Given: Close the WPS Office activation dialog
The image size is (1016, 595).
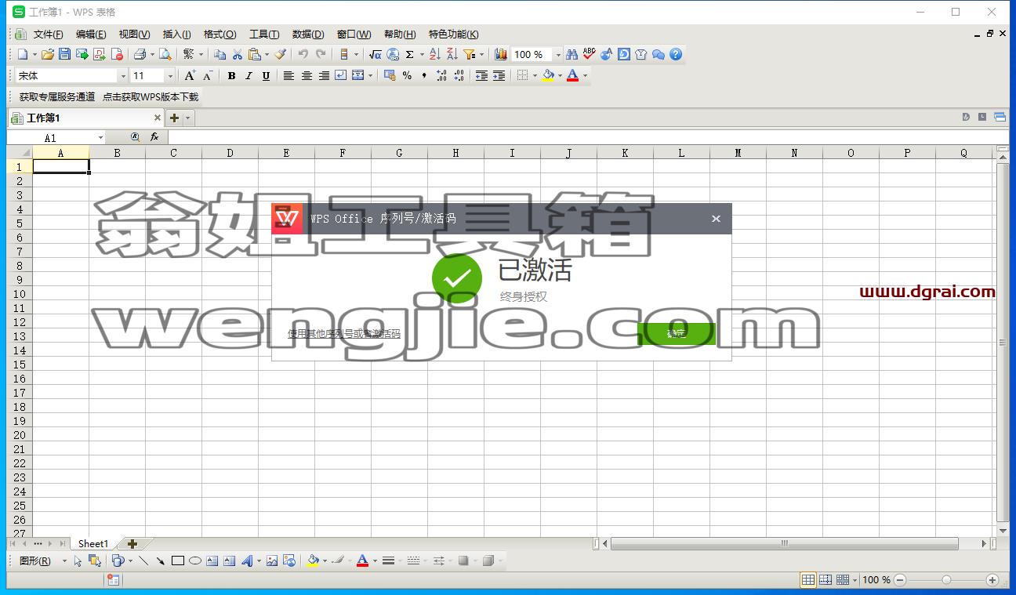Looking at the screenshot, I should [x=716, y=219].
